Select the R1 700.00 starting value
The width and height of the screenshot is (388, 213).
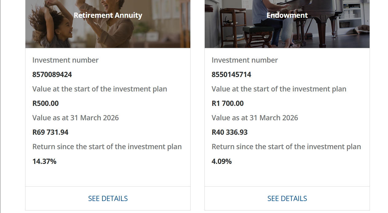228,103
